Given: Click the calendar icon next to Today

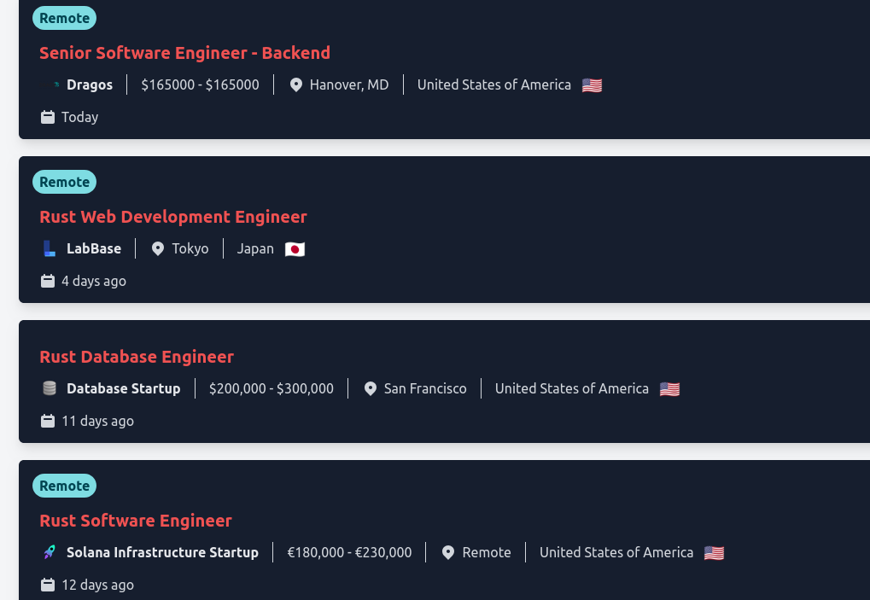Looking at the screenshot, I should 48,117.
